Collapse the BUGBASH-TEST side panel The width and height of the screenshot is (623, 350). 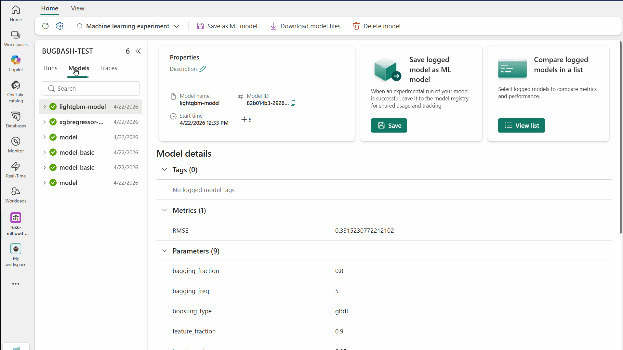click(x=138, y=51)
